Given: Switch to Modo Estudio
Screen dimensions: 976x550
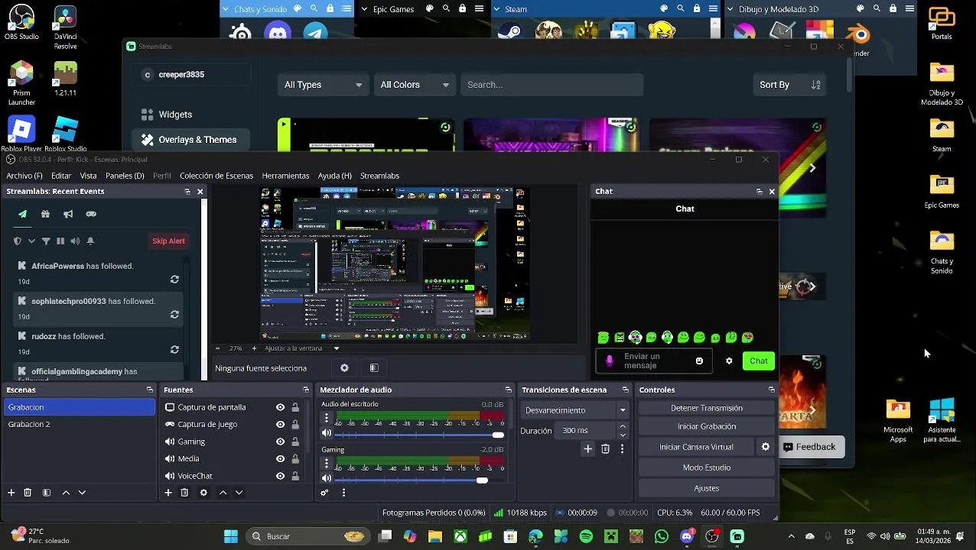Looking at the screenshot, I should click(707, 467).
